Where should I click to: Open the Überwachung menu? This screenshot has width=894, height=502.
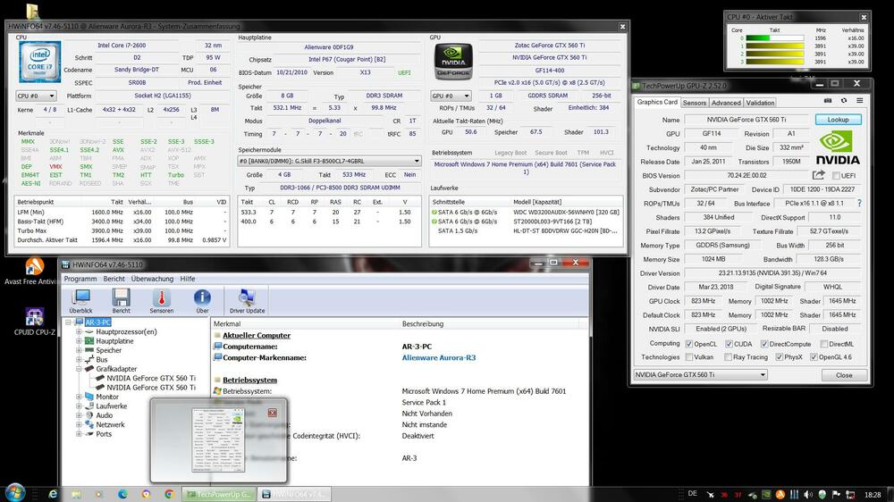[x=152, y=279]
